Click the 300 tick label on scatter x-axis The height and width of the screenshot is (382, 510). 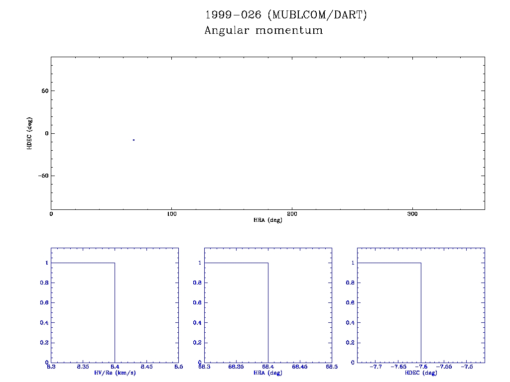pos(412,214)
